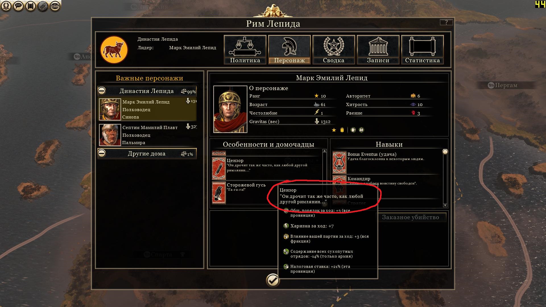This screenshot has width=546, height=307.
Task: Open the Записи tab
Action: coord(378,49)
